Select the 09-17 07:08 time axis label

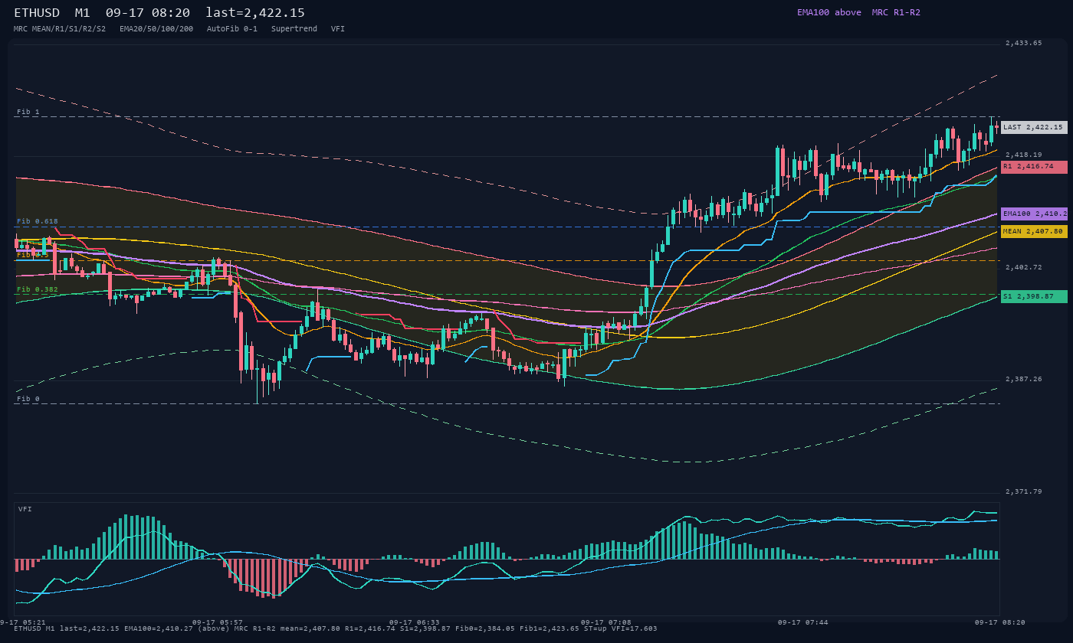click(x=606, y=622)
